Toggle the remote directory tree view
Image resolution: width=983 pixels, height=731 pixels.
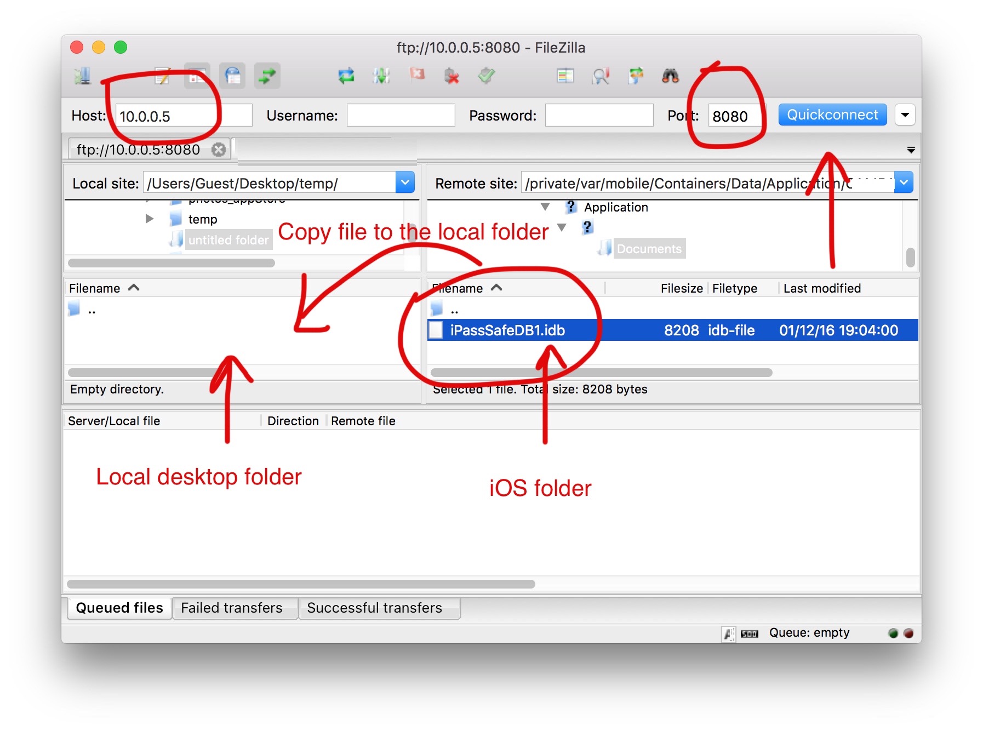pyautogui.click(x=232, y=76)
